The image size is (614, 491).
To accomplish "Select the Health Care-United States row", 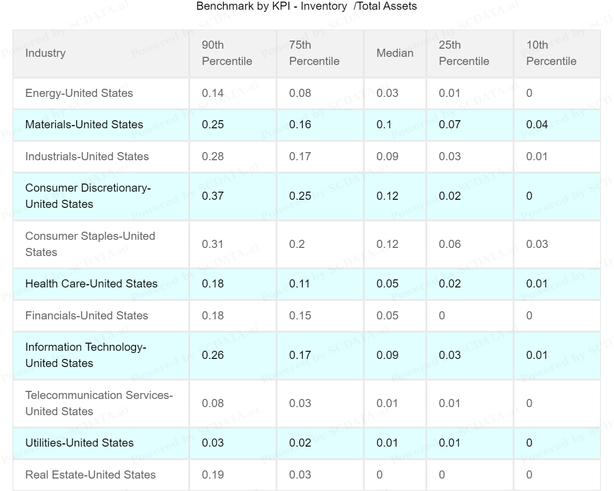I will click(91, 284).
